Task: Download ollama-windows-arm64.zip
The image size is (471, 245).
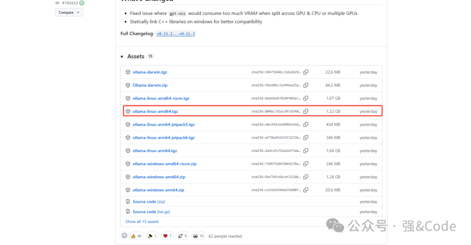Action: [x=159, y=190]
